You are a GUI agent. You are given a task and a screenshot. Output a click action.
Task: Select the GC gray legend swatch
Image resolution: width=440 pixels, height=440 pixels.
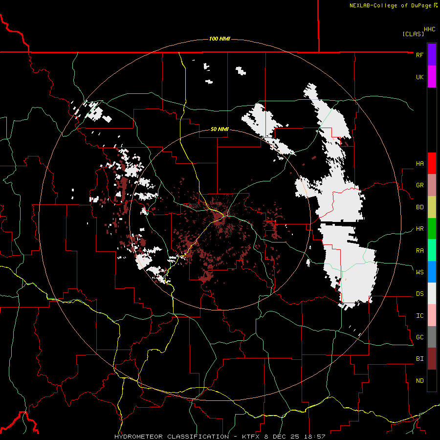pyautogui.click(x=432, y=337)
